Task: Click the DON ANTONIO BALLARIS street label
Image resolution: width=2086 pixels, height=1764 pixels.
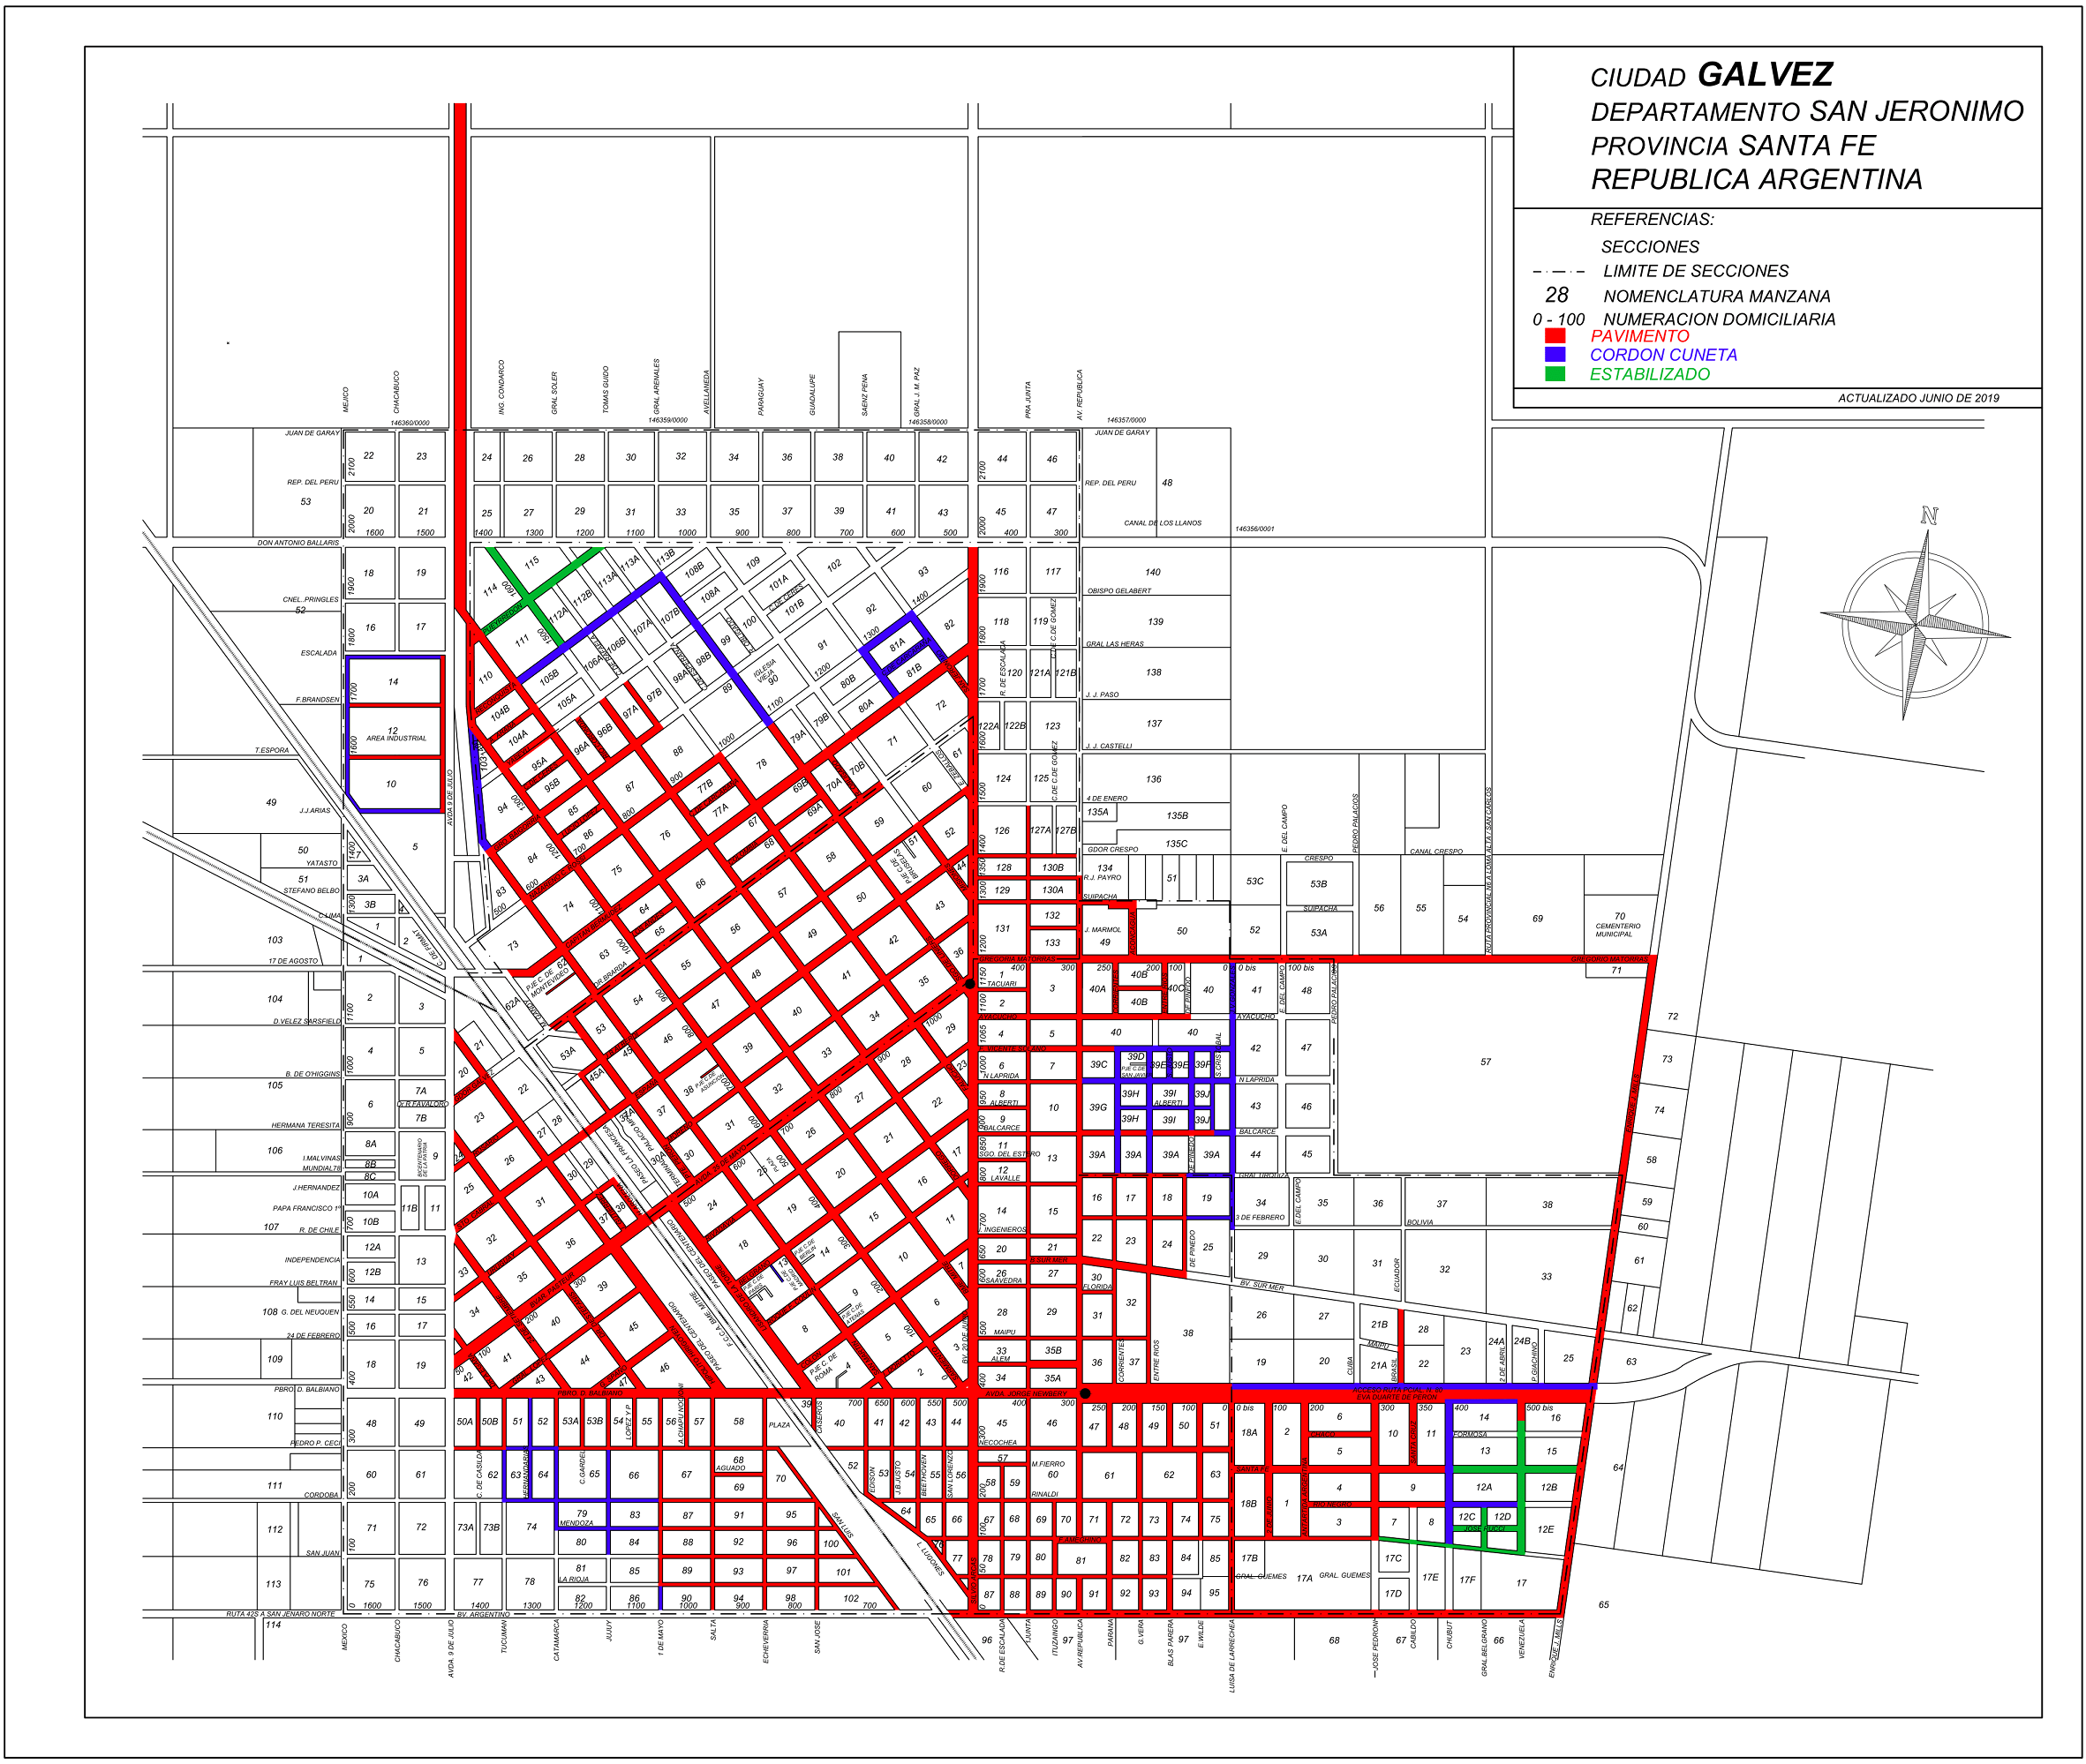Action: (x=297, y=543)
